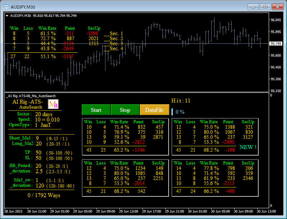The width and height of the screenshot is (287, 219).
Task: Click the NEW ! indicator
Action: pos(248,147)
